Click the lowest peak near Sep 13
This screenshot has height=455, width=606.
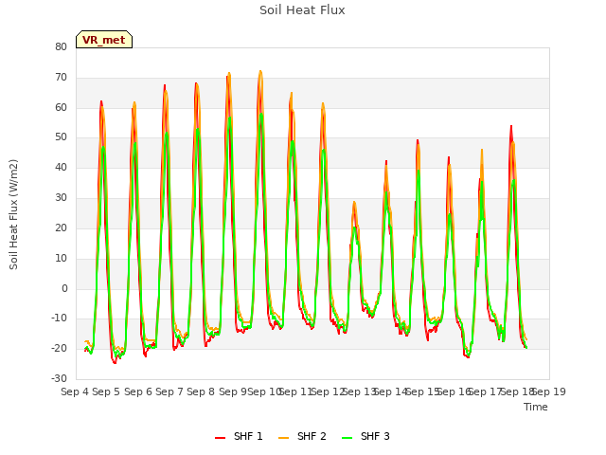click(x=354, y=202)
